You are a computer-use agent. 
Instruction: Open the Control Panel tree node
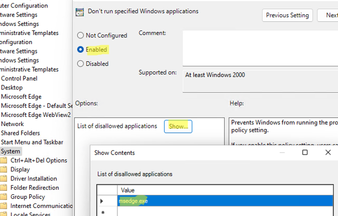pyautogui.click(x=19, y=78)
